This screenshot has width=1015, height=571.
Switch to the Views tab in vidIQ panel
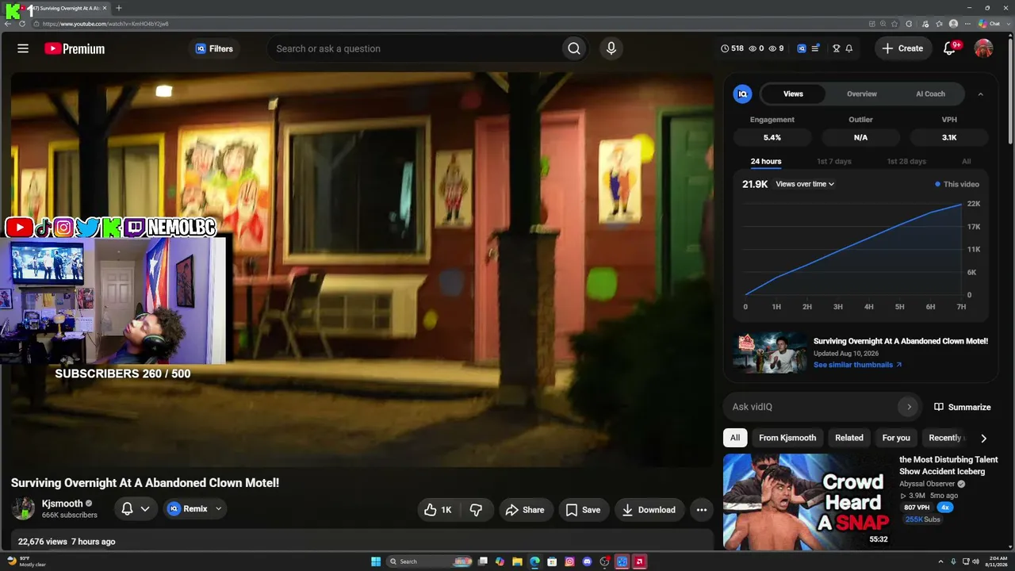tap(793, 94)
